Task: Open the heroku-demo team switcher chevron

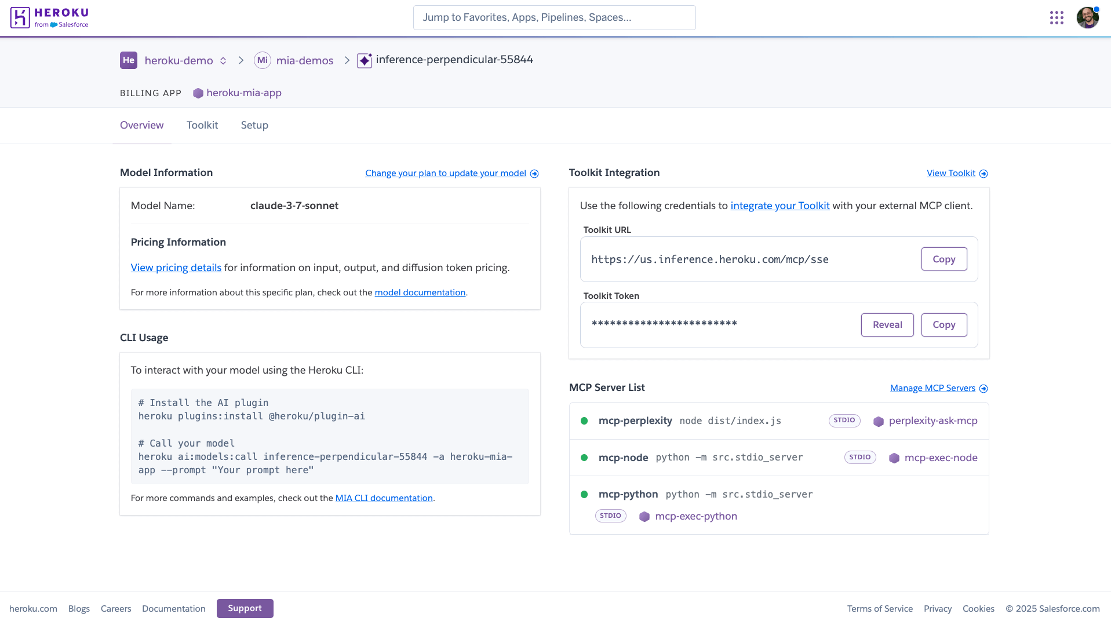Action: 223,60
